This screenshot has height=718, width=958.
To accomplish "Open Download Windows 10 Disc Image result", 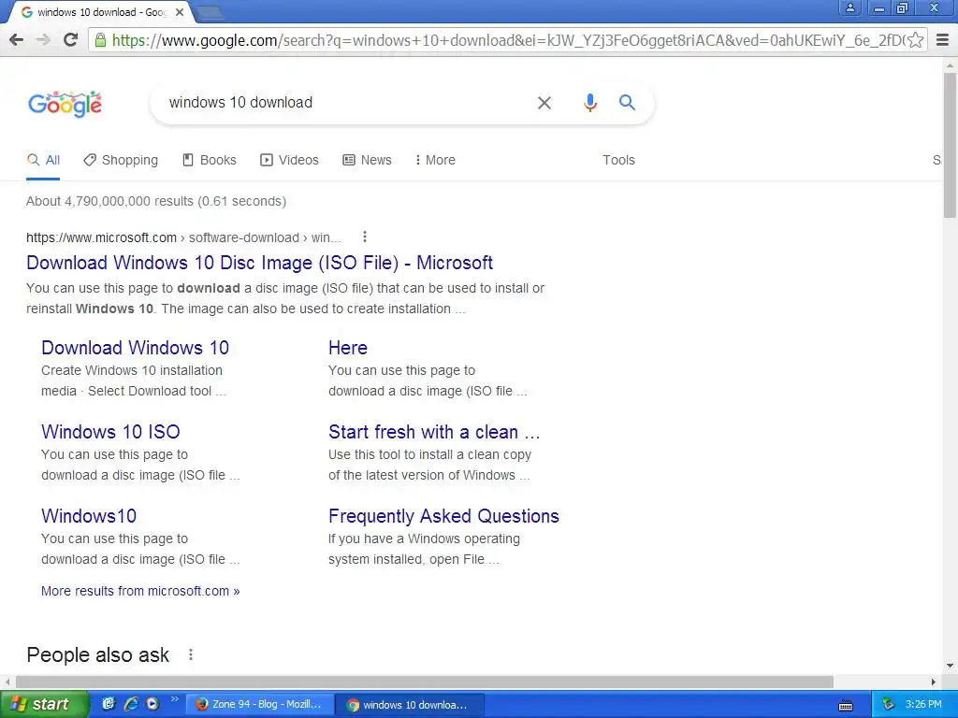I will coord(260,263).
